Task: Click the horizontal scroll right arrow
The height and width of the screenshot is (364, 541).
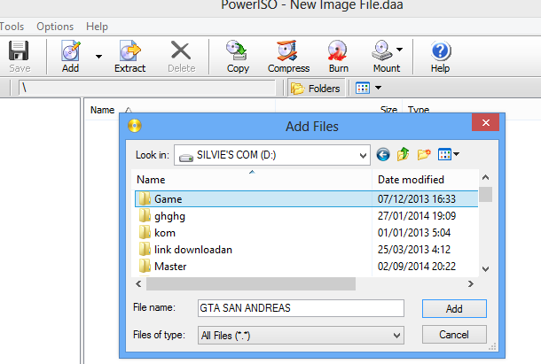Action: coord(470,284)
